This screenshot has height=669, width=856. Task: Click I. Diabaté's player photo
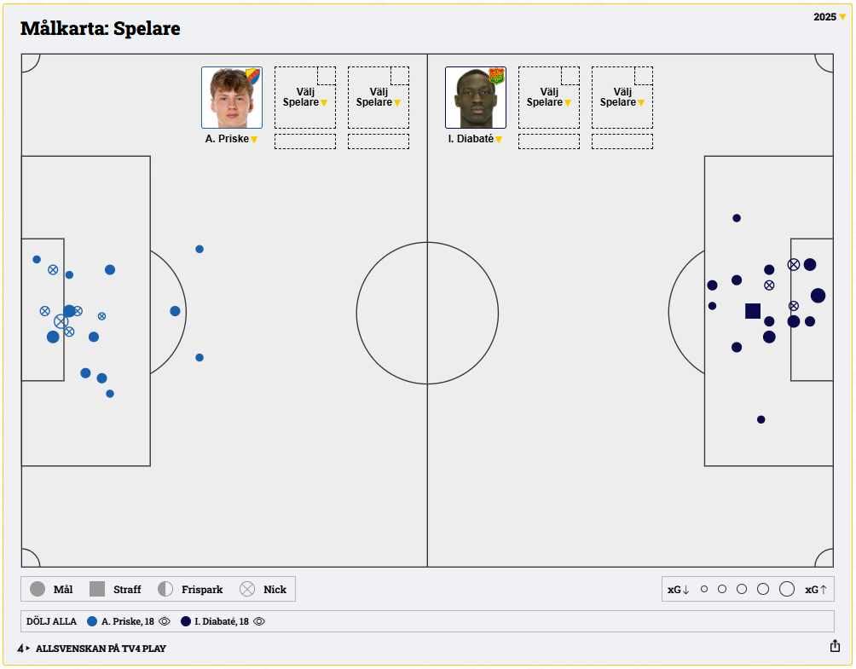point(475,98)
